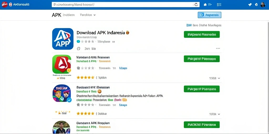Screen dimensions: 269x134
Task: Click the grey star row in the third listing
Action: tap(87, 105)
